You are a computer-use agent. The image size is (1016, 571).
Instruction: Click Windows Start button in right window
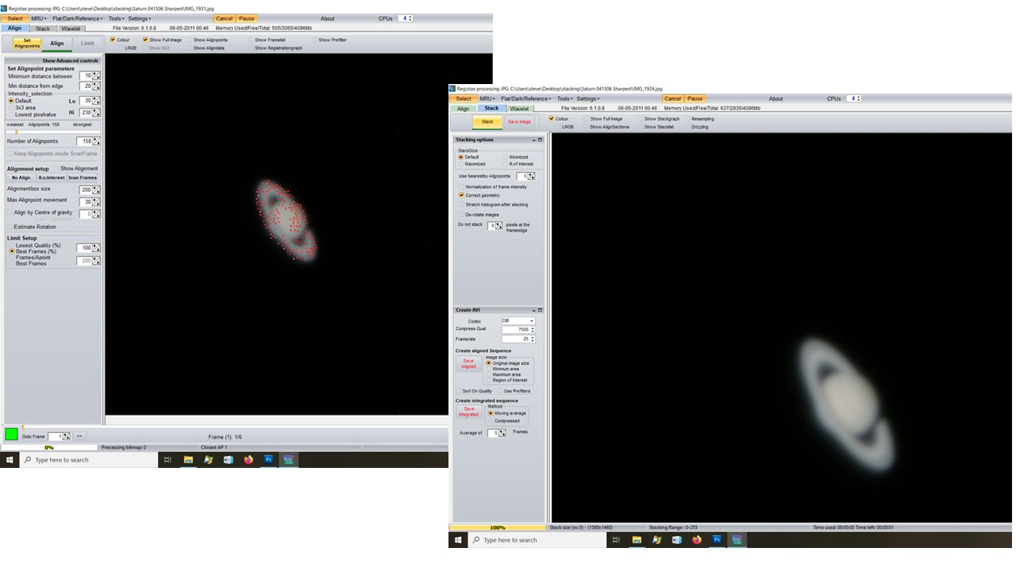pyautogui.click(x=458, y=540)
